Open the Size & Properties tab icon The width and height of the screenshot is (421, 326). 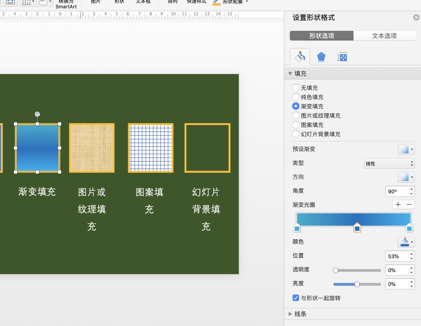click(x=342, y=57)
